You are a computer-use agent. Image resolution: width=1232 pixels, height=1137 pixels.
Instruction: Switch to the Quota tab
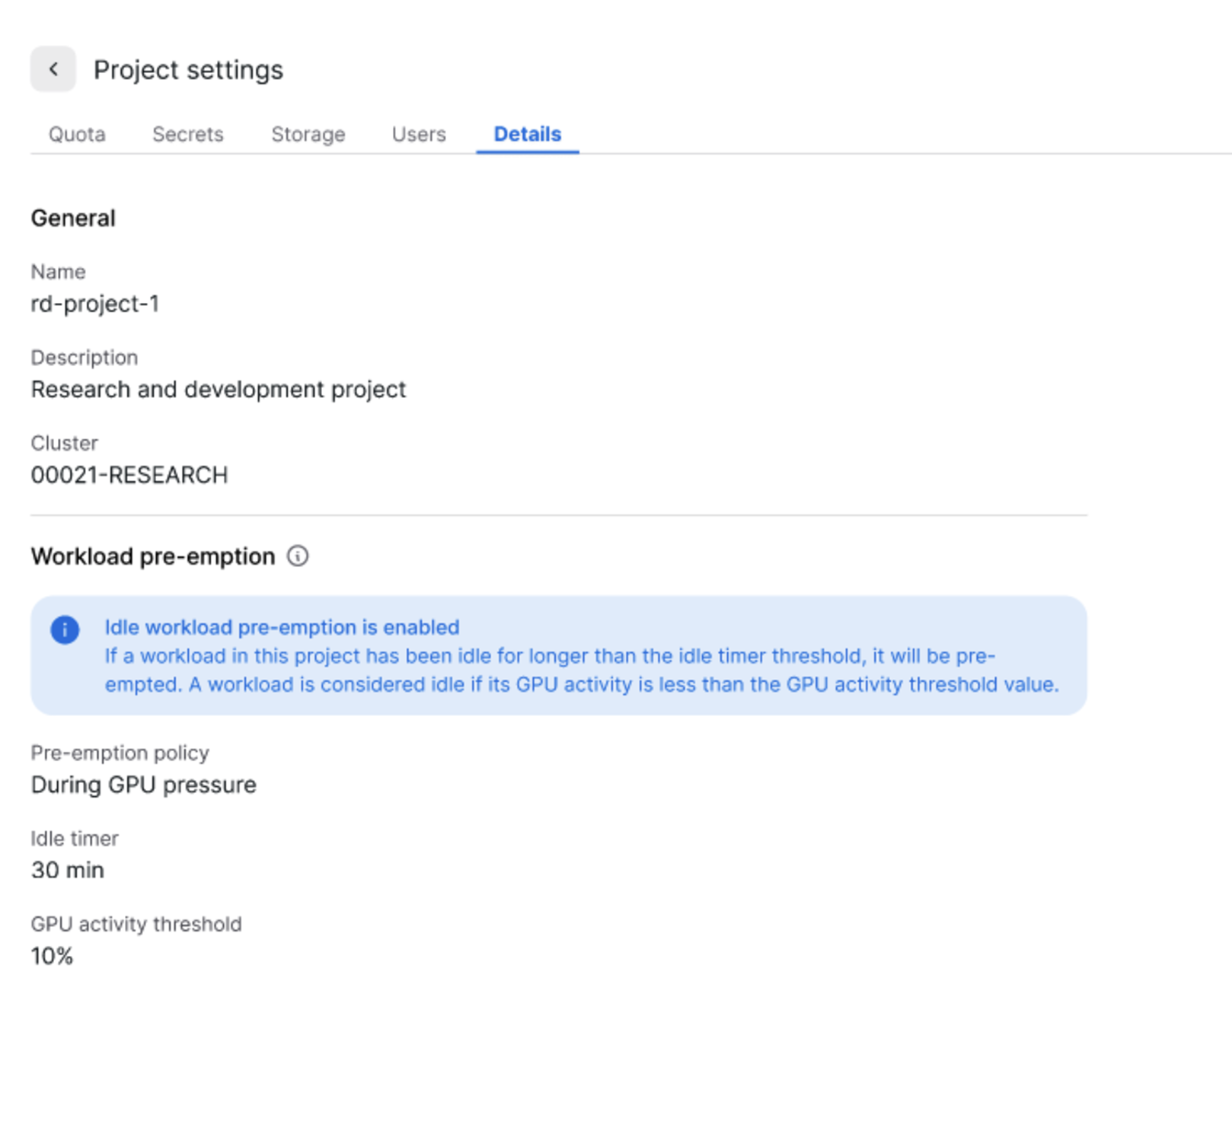tap(77, 134)
